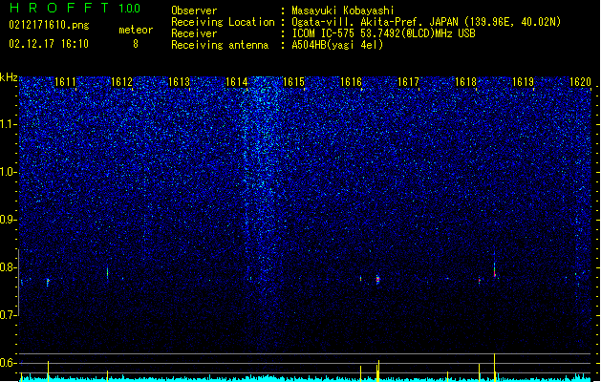The image size is (601, 382).
Task: Select antenna value A504HB(yagi 4el)
Action: click(337, 45)
